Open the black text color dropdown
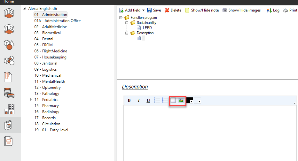Screen dimensions: 298x161 coord(192,101)
